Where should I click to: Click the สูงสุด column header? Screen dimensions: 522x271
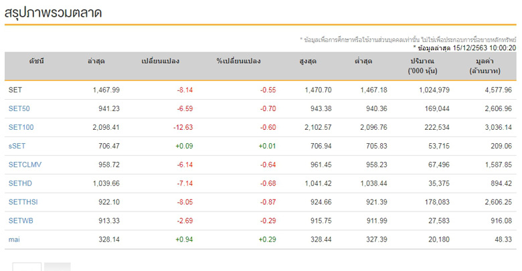click(308, 62)
